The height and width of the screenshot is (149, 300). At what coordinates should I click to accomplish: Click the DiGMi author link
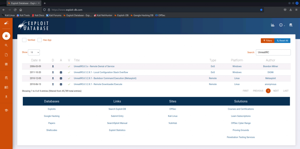[x=270, y=72]
